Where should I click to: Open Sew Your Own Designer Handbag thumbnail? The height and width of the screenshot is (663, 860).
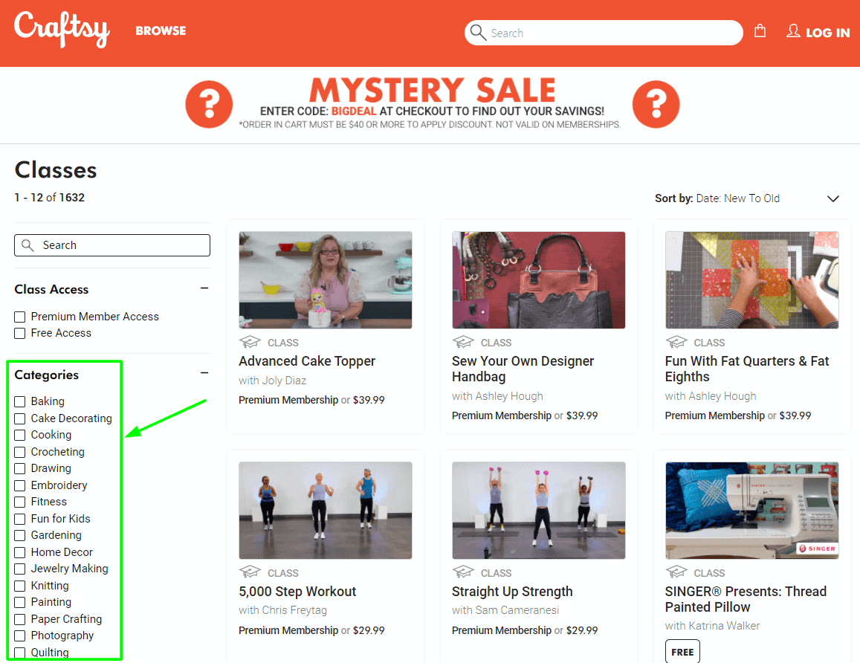point(538,279)
